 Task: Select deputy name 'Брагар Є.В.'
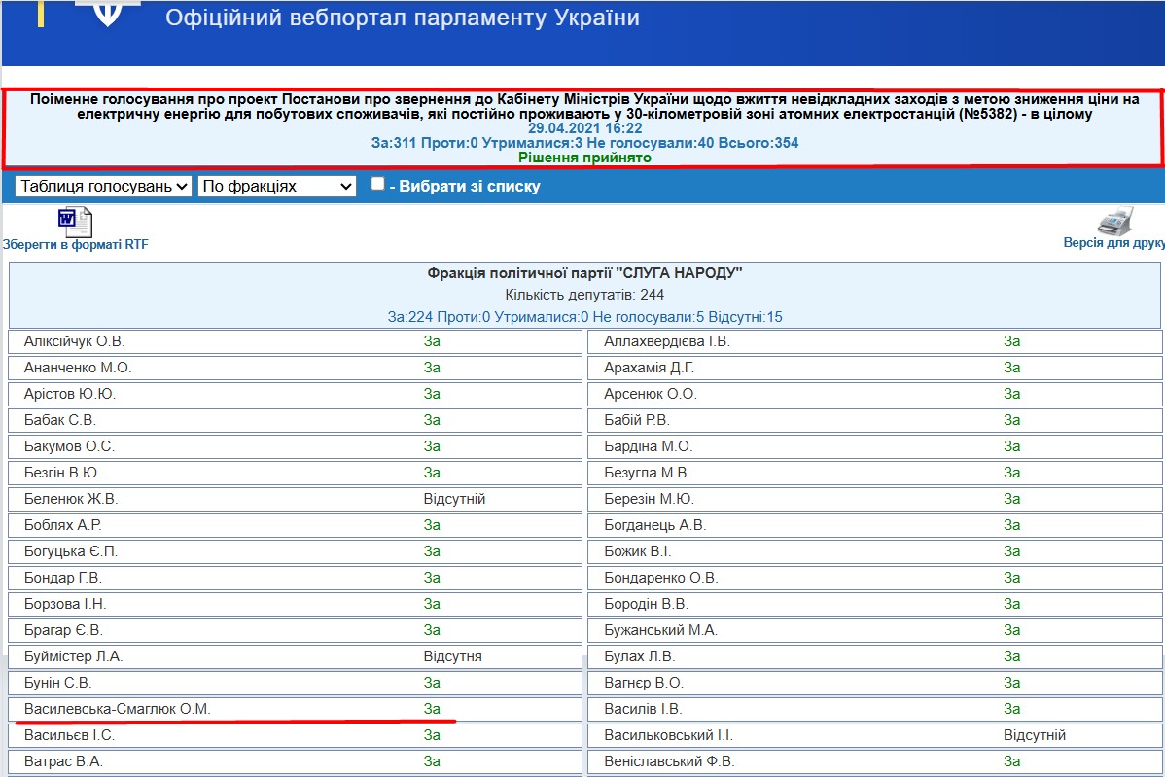coord(64,630)
